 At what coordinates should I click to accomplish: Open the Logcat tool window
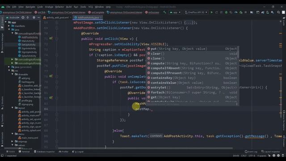pos(78,152)
